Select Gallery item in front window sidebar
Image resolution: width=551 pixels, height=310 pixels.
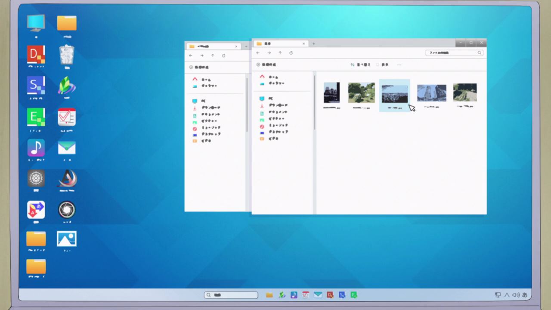click(x=272, y=83)
